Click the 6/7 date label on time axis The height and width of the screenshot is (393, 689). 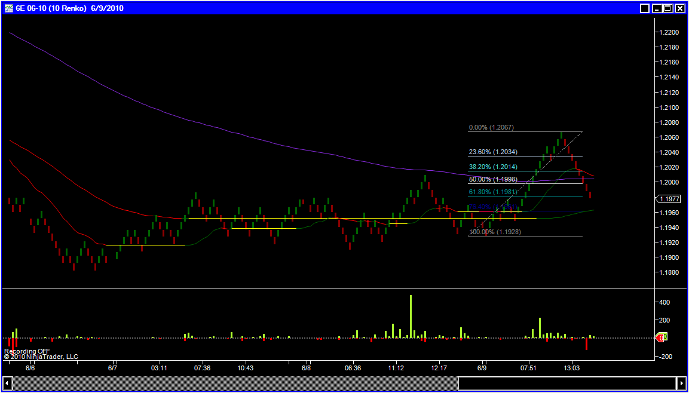point(113,368)
